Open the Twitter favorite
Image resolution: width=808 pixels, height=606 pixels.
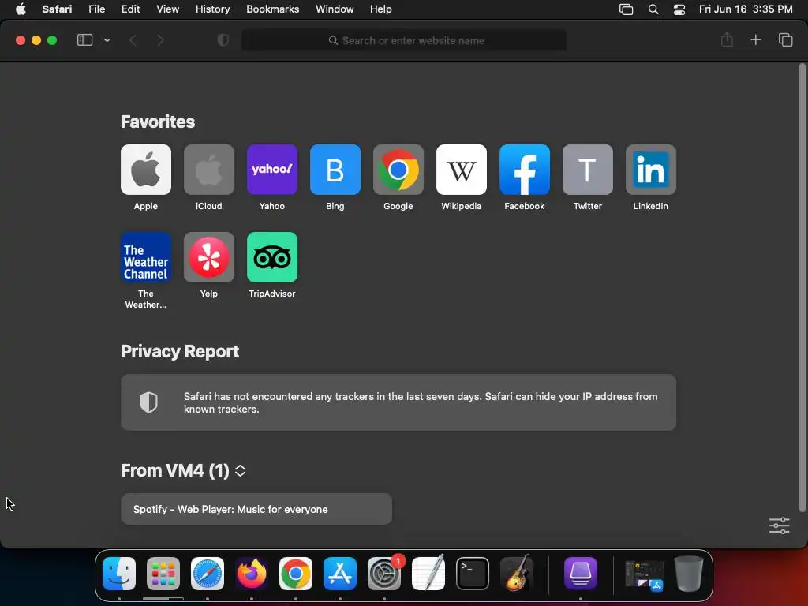click(587, 170)
